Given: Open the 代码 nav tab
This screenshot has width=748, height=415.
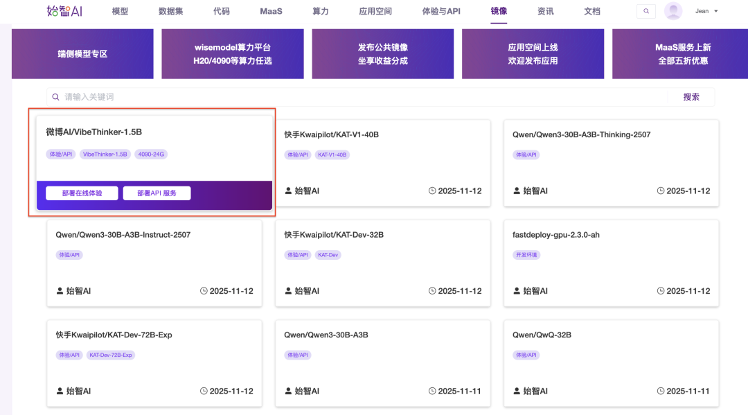Looking at the screenshot, I should point(222,11).
